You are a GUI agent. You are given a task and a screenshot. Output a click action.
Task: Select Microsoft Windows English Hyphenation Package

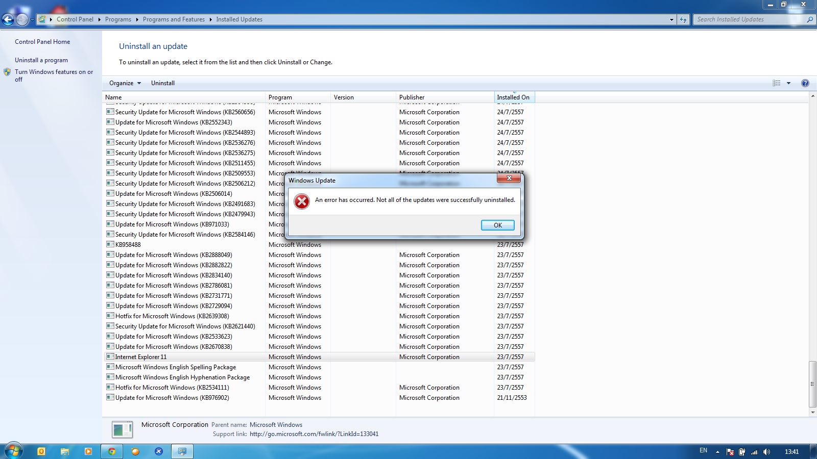[182, 377]
